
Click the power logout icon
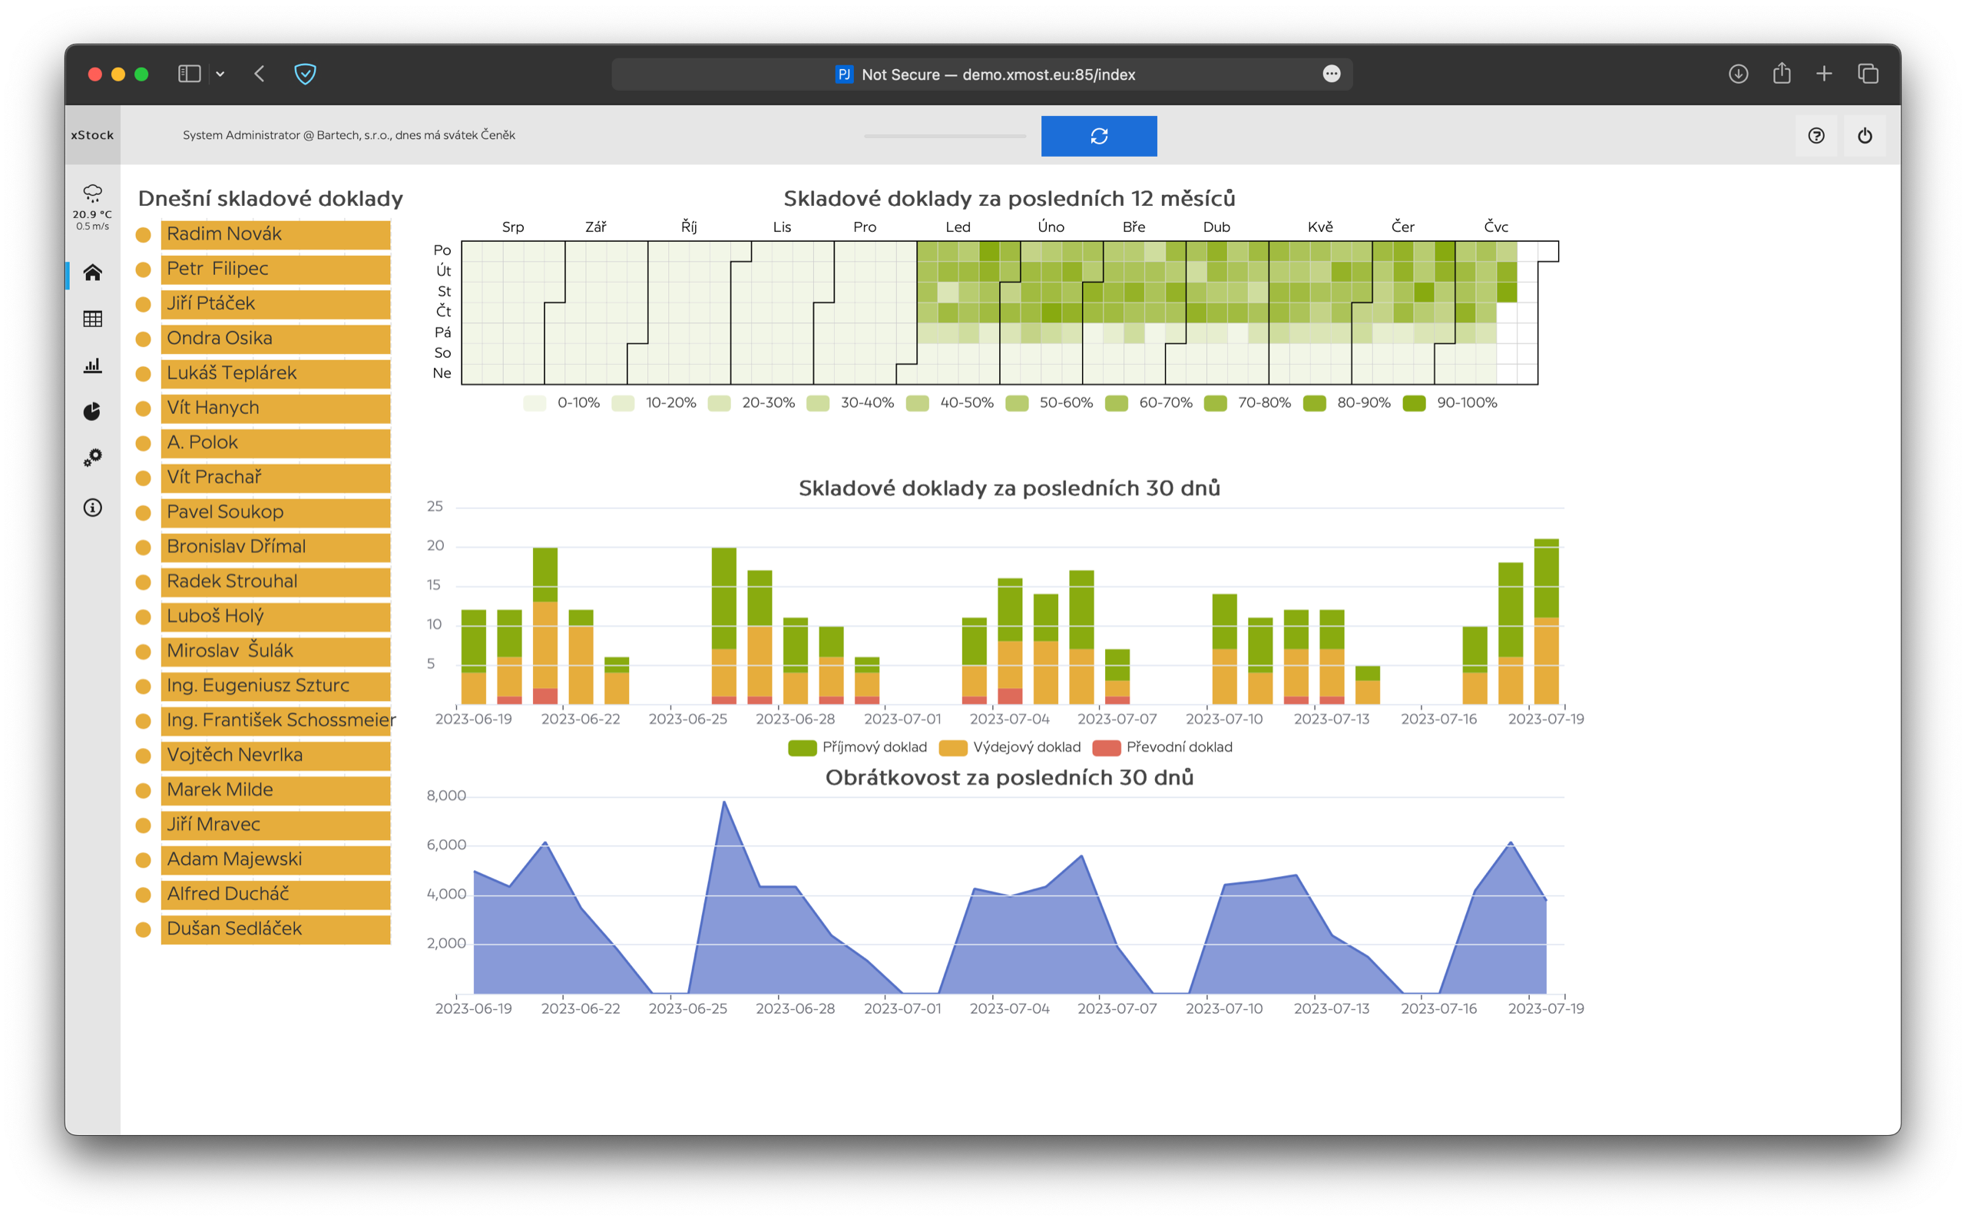pos(1865,136)
